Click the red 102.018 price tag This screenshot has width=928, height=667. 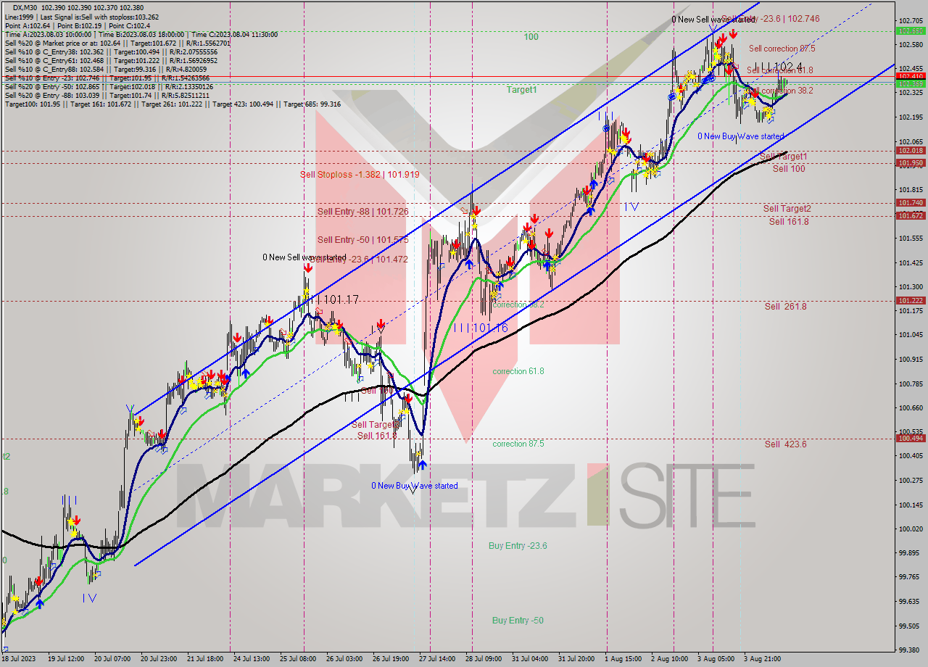click(x=911, y=151)
